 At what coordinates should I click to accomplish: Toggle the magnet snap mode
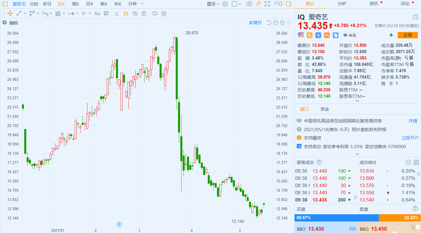click(126, 13)
